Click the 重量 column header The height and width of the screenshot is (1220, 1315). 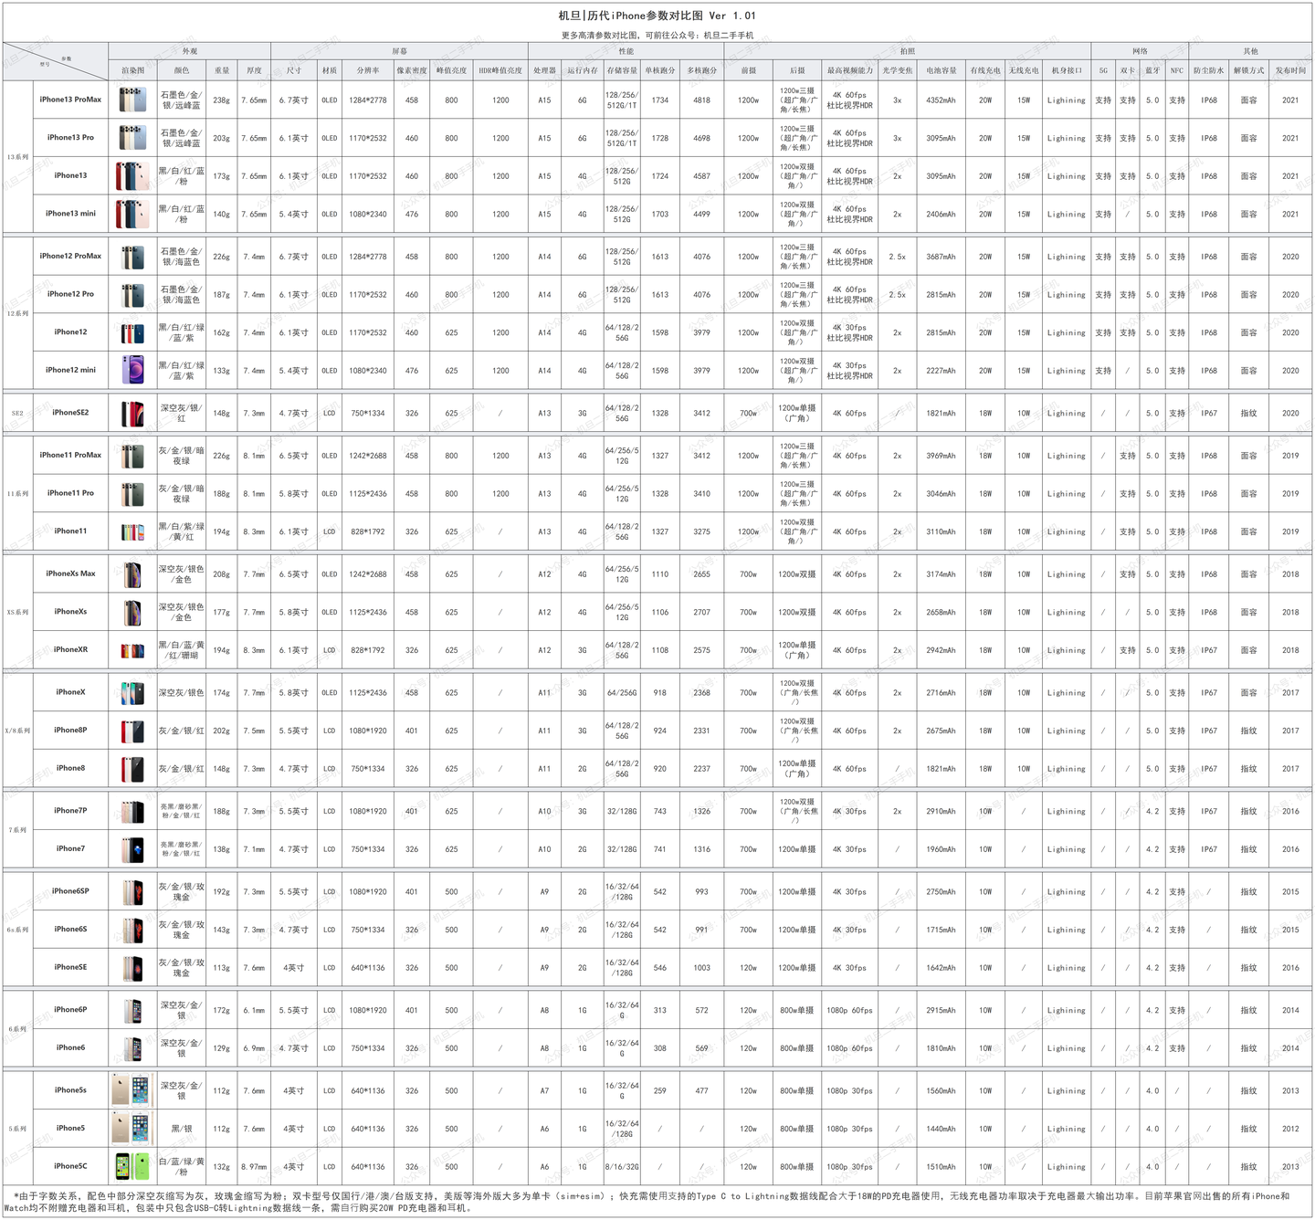[222, 70]
